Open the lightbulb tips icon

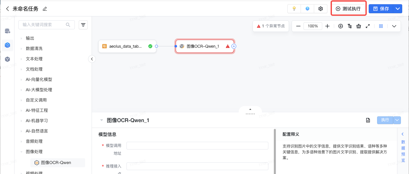point(294,9)
